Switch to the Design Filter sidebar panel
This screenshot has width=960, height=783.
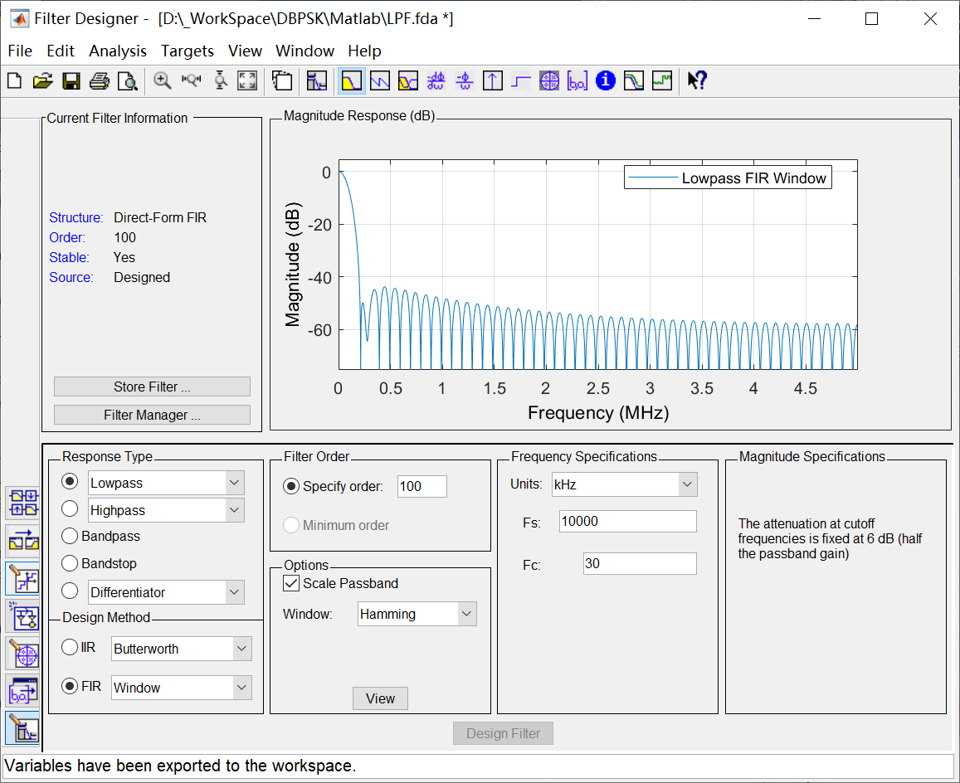23,728
